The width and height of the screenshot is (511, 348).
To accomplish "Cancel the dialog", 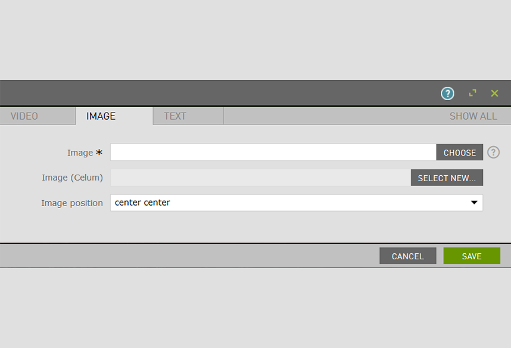I will [408, 256].
